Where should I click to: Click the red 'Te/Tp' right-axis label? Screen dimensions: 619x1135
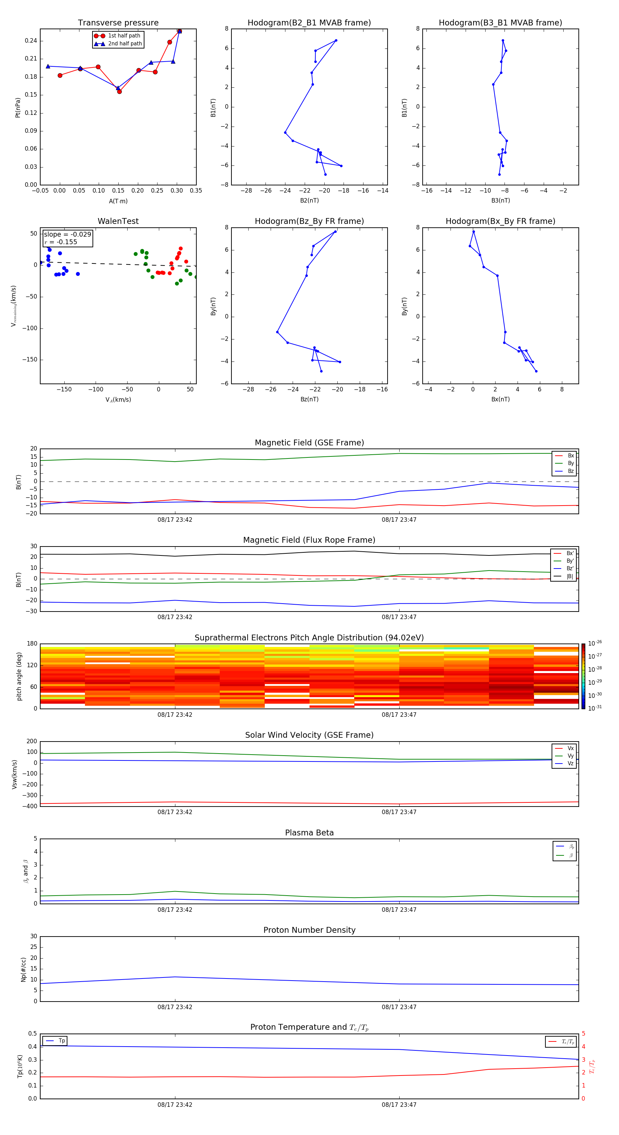pyautogui.click(x=593, y=1066)
